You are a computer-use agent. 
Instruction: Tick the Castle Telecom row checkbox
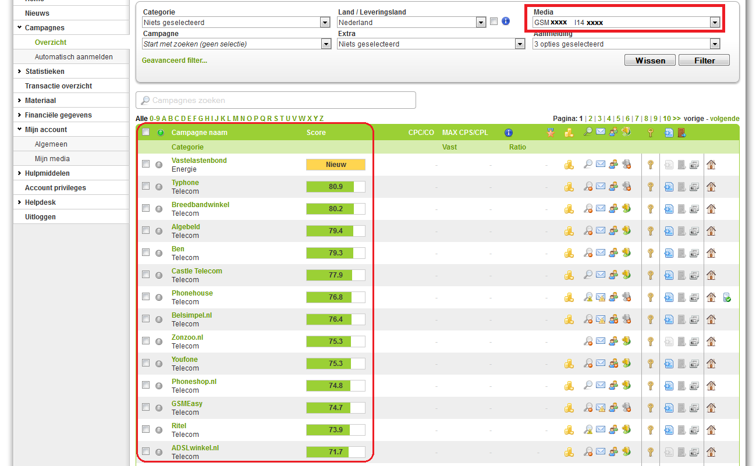[145, 275]
